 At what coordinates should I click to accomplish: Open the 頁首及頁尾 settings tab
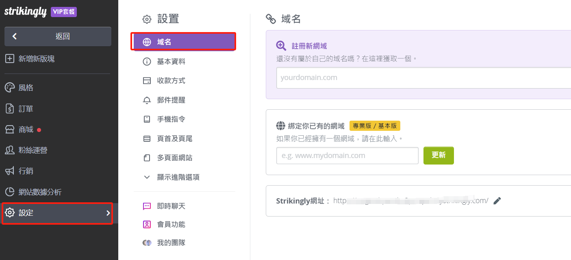point(175,139)
